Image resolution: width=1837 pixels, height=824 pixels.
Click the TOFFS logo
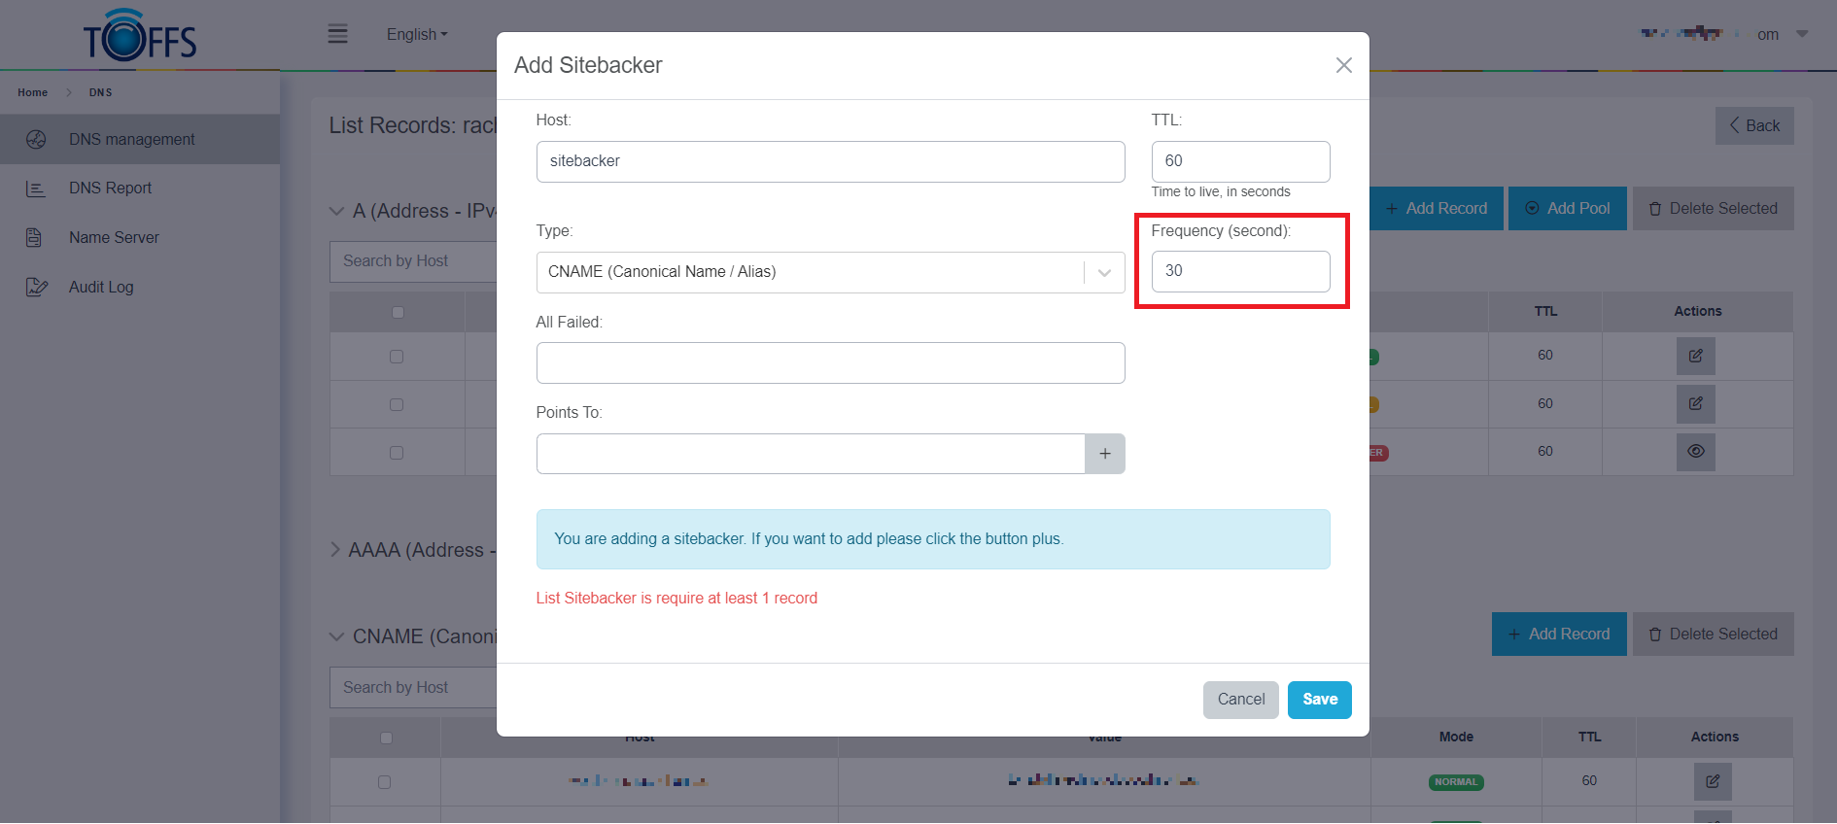click(x=140, y=36)
